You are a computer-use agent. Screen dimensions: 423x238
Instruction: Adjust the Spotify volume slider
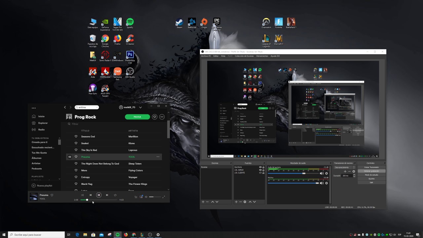(x=155, y=197)
